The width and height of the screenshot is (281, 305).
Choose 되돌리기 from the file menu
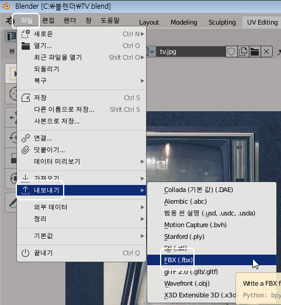point(82,69)
